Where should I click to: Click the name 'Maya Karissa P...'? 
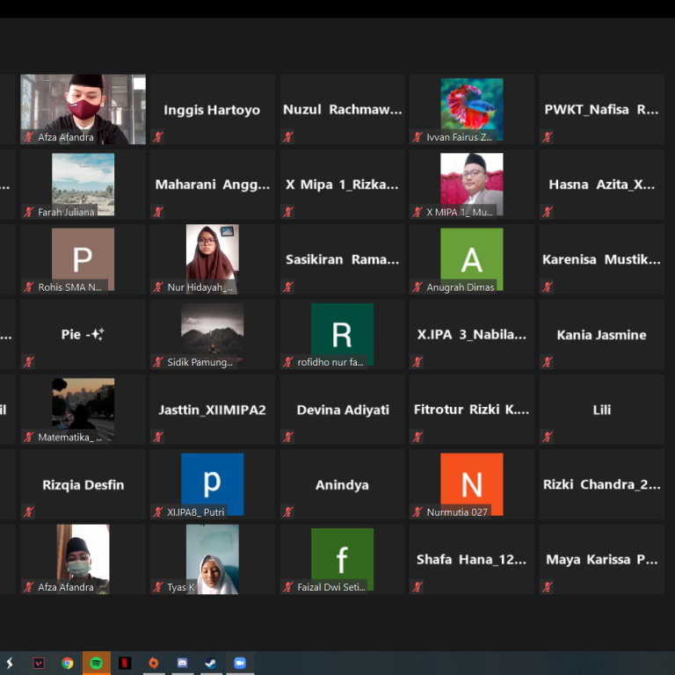602,559
